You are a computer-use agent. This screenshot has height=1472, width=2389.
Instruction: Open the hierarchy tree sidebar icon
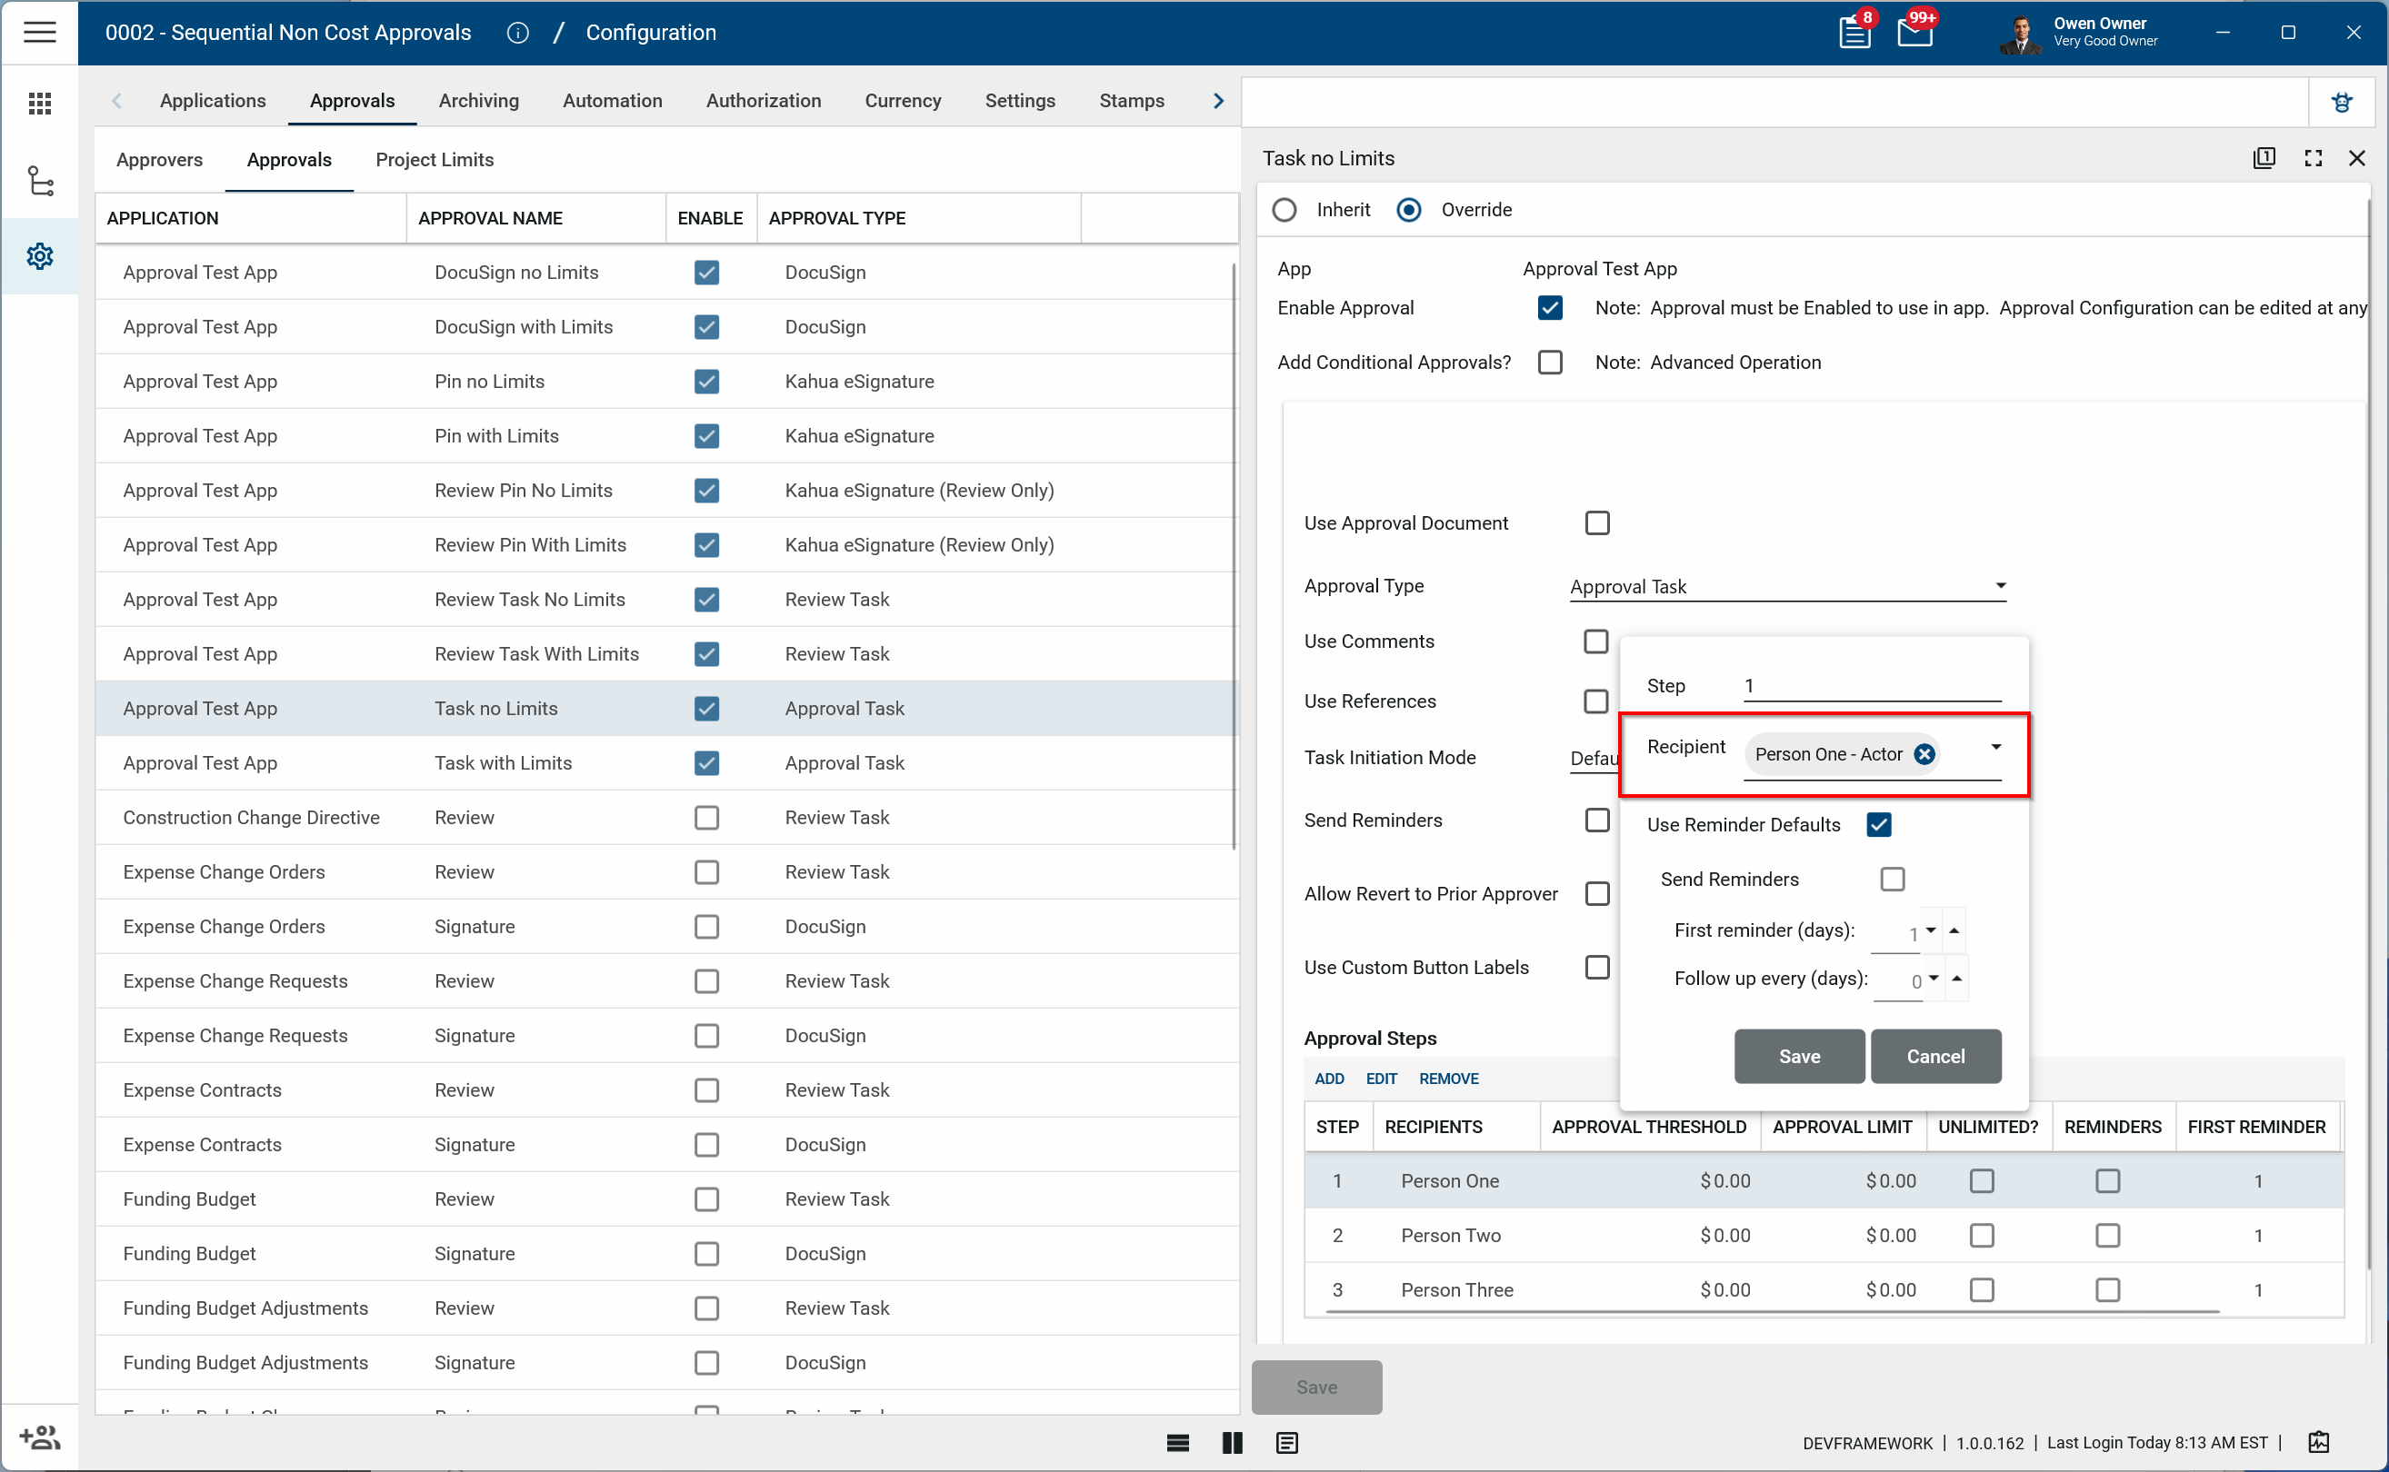pos(39,181)
